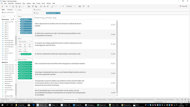
Task: Select the first AVG(proces_1_1) measure value pill
Action: click(x=25, y=62)
